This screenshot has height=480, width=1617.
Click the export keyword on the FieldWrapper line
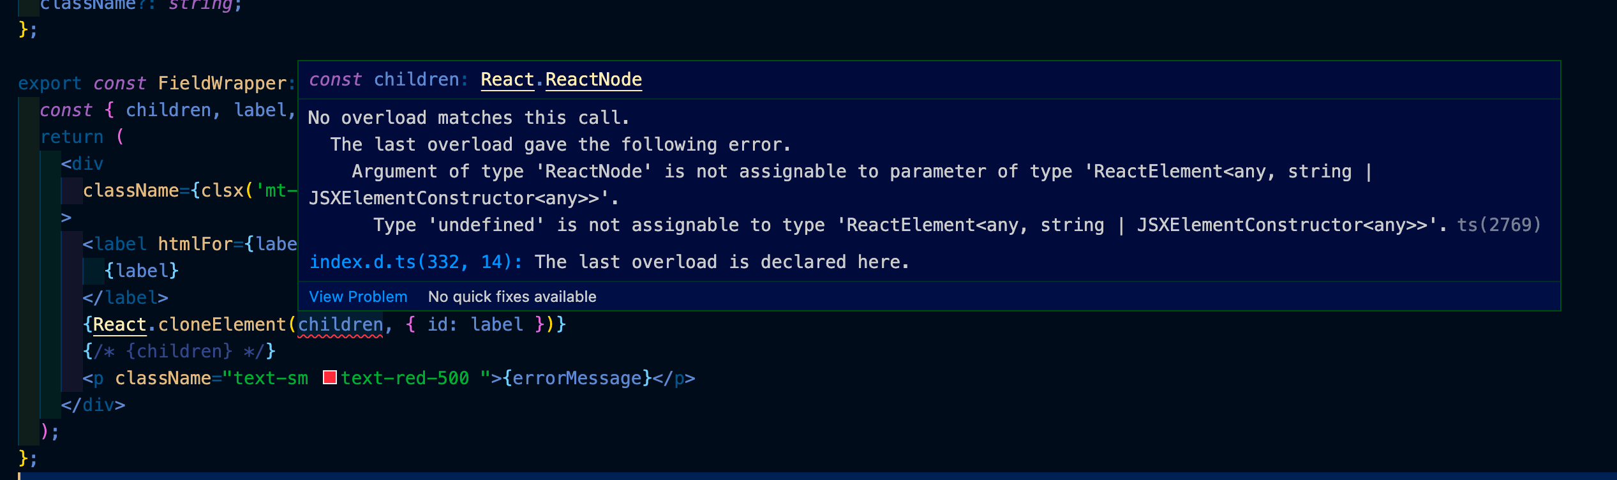pos(50,82)
